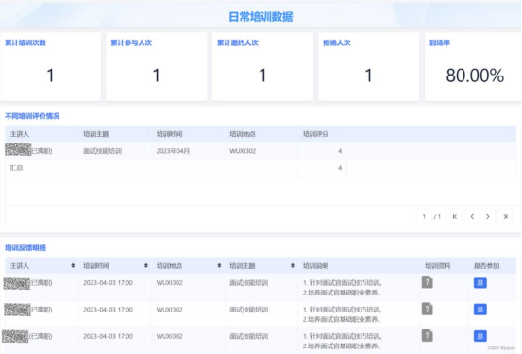Click the 培训反馈明细 section heading
The height and width of the screenshot is (354, 522).
click(25, 247)
